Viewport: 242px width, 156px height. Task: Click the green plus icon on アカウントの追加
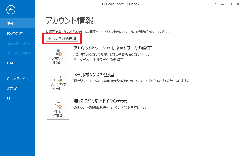(x=50, y=38)
